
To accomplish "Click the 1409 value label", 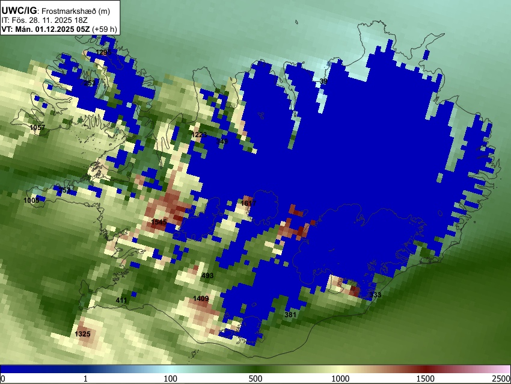I will pos(201,299).
